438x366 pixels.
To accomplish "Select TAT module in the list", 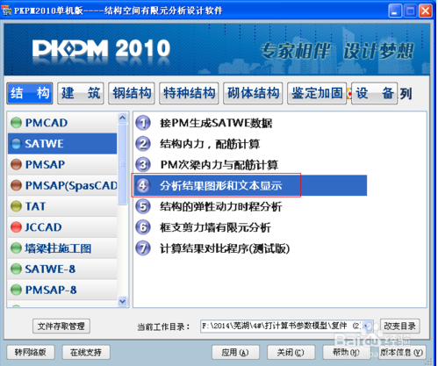I will coord(62,206).
